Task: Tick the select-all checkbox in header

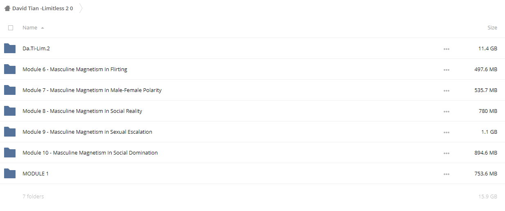Action: pos(11,28)
